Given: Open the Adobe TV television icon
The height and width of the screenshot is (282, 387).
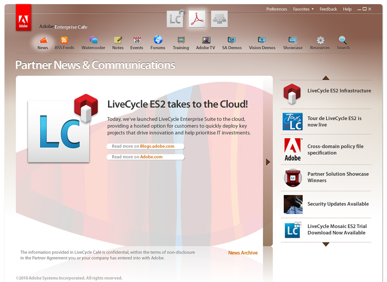Looking at the screenshot, I should pos(206,40).
